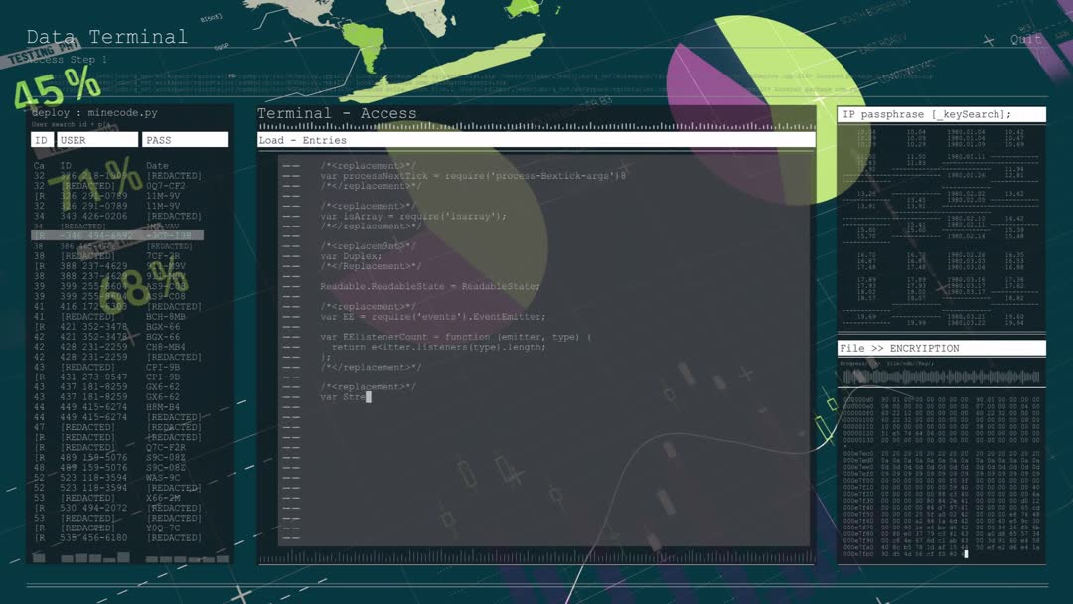Click the Quit button
Image resolution: width=1073 pixels, height=604 pixels.
click(1025, 40)
